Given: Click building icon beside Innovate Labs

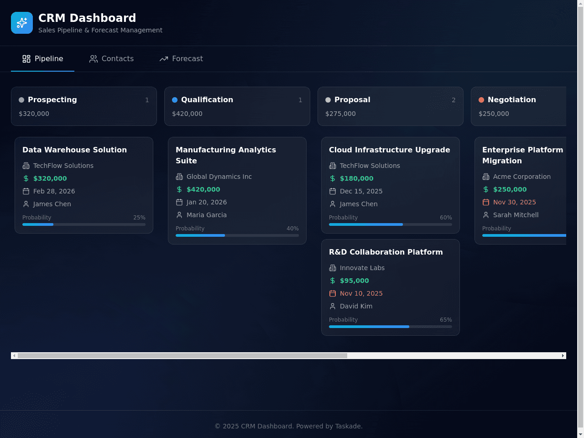Looking at the screenshot, I should coord(333,268).
